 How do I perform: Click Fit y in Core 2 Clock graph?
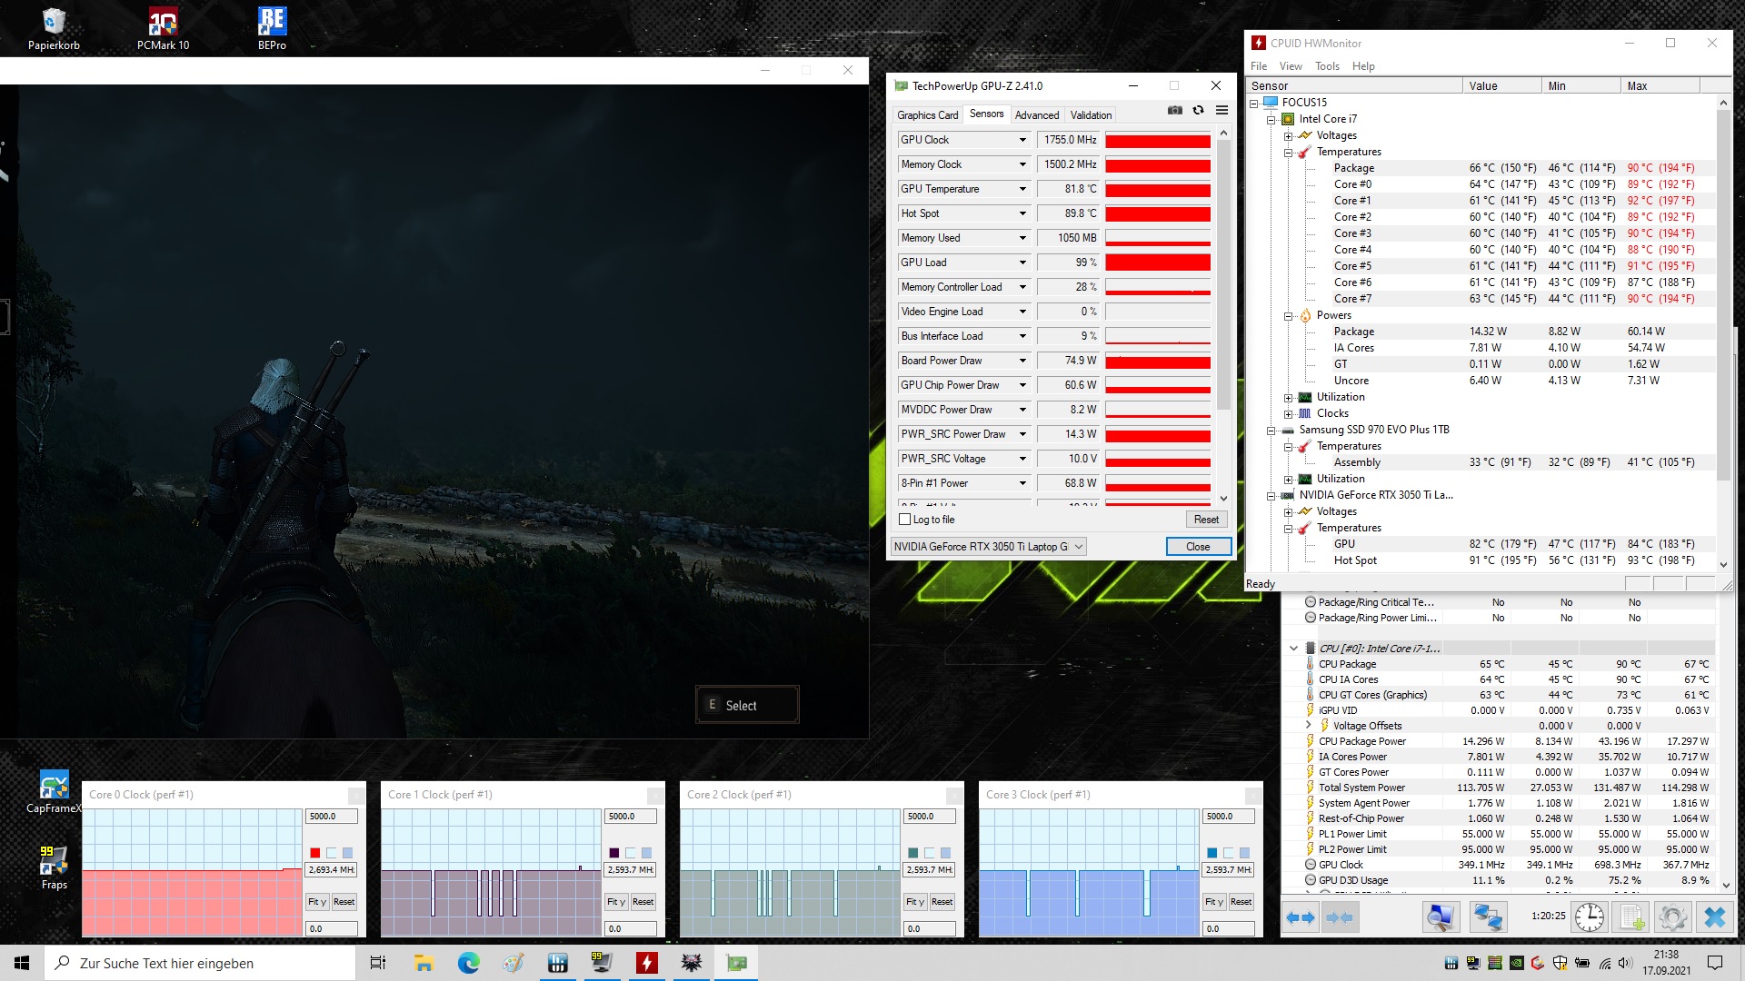[914, 902]
